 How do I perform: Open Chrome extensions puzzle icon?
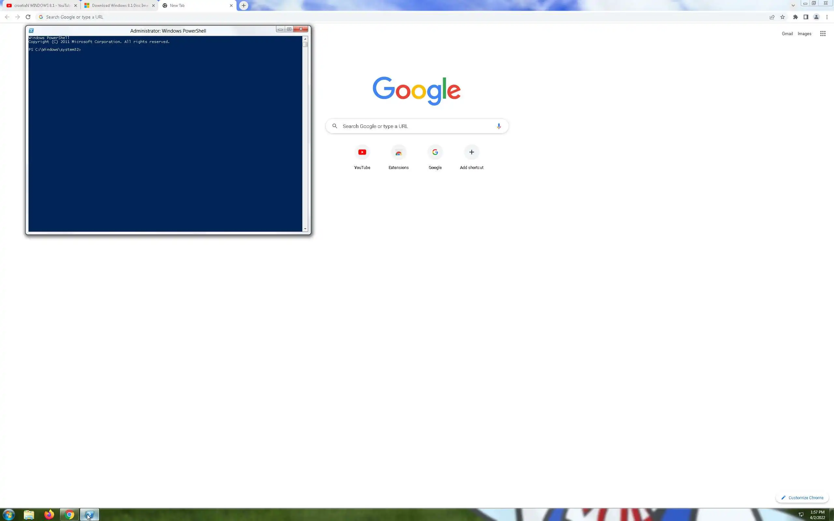tap(795, 17)
